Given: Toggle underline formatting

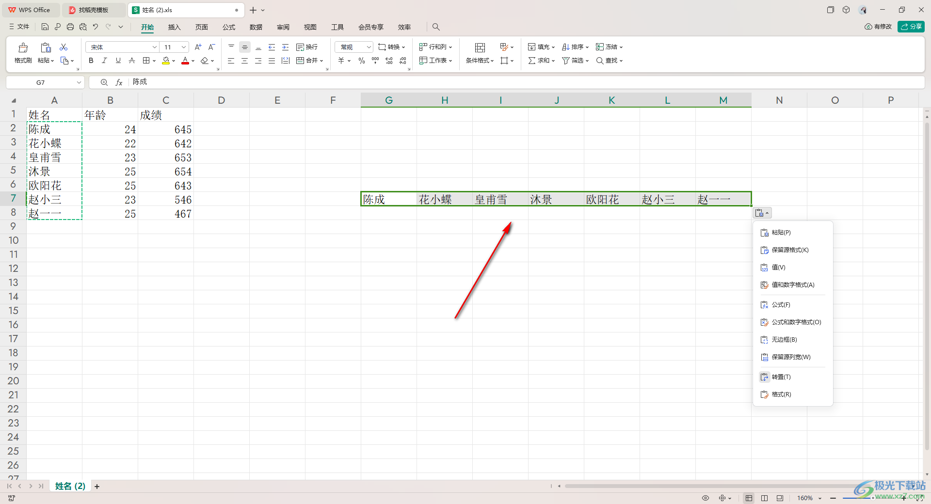Looking at the screenshot, I should 118,61.
